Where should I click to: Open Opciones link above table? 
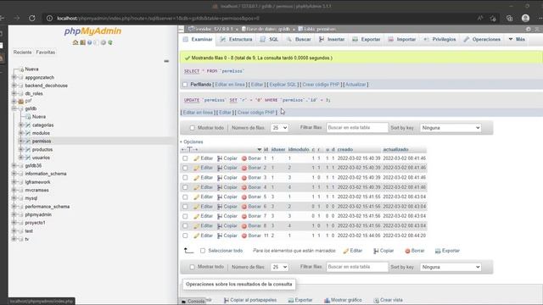[x=193, y=141]
